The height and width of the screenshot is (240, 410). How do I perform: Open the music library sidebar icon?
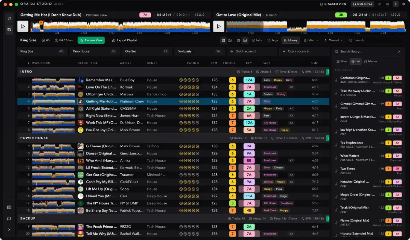tap(9, 18)
